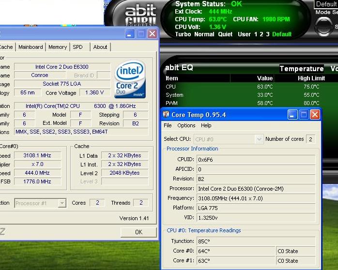The height and width of the screenshot is (270, 338).
Task: Open the Temperature tab in abit EQ
Action: tap(302, 69)
